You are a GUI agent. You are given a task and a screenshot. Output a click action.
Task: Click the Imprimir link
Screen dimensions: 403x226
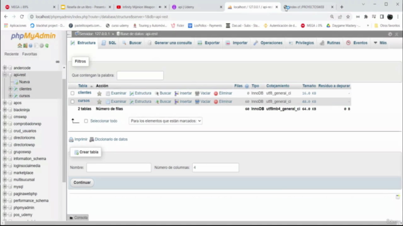click(x=78, y=139)
